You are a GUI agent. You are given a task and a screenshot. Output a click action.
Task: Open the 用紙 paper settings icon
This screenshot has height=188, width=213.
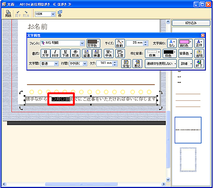tap(8, 14)
